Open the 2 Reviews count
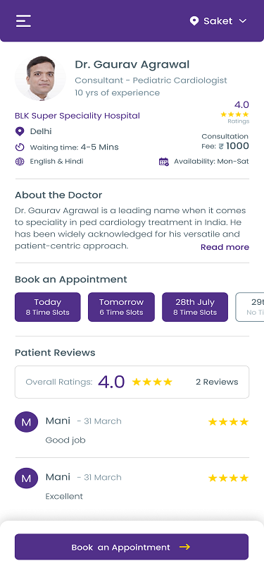 [217, 382]
